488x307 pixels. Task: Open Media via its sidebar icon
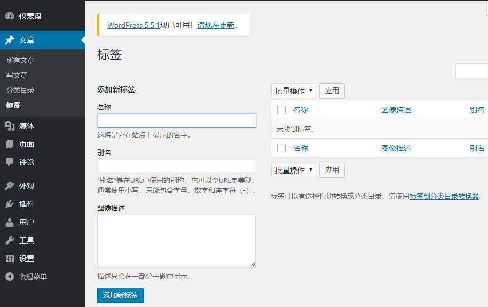coord(10,126)
